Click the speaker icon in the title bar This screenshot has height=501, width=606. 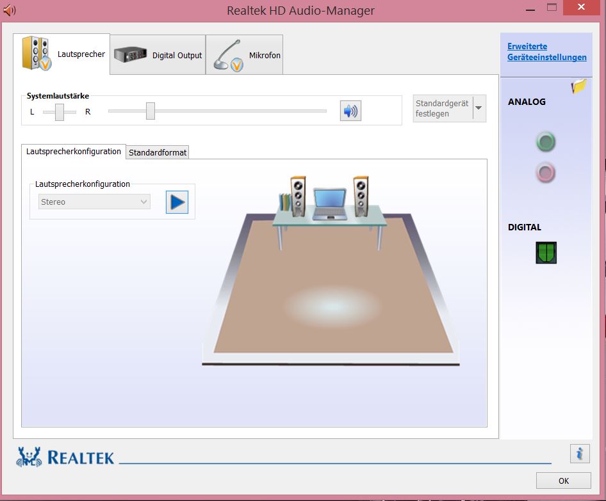9,10
